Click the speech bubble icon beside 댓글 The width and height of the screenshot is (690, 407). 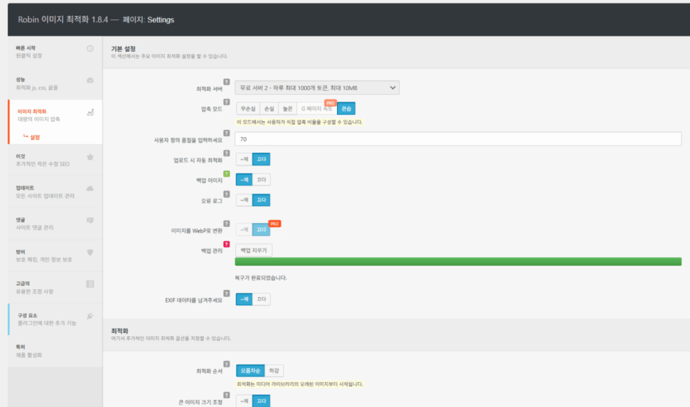coord(90,220)
